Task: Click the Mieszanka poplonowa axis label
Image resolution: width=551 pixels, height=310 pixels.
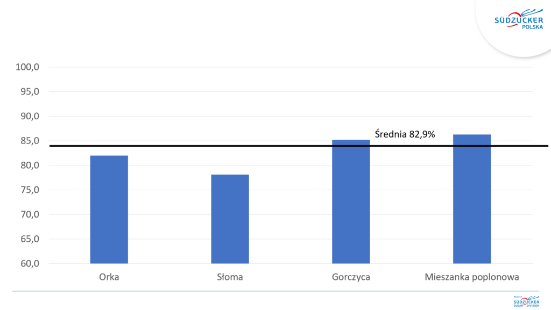Action: 471,277
